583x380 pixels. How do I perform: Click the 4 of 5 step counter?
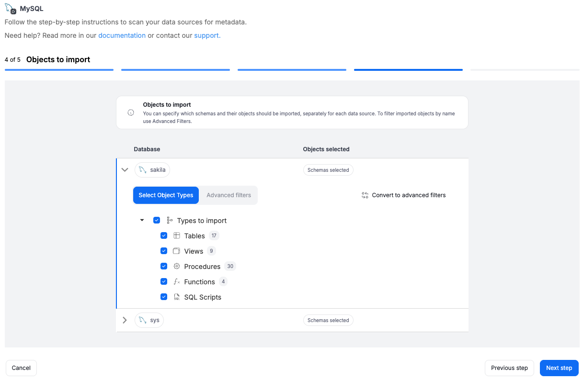[x=12, y=60]
